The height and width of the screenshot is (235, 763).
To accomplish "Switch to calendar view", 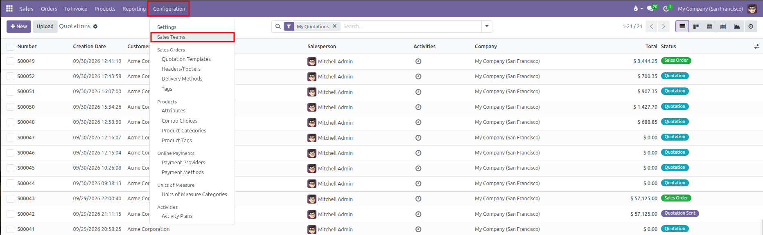I will tap(709, 27).
